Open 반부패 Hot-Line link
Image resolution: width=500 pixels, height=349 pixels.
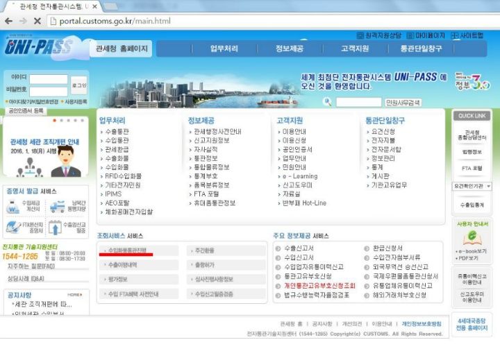pos(304,203)
